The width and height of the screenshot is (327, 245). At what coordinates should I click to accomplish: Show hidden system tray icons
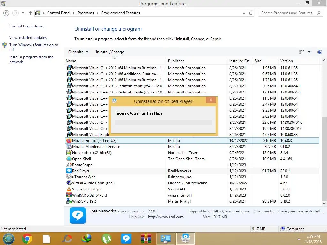(x=299, y=239)
